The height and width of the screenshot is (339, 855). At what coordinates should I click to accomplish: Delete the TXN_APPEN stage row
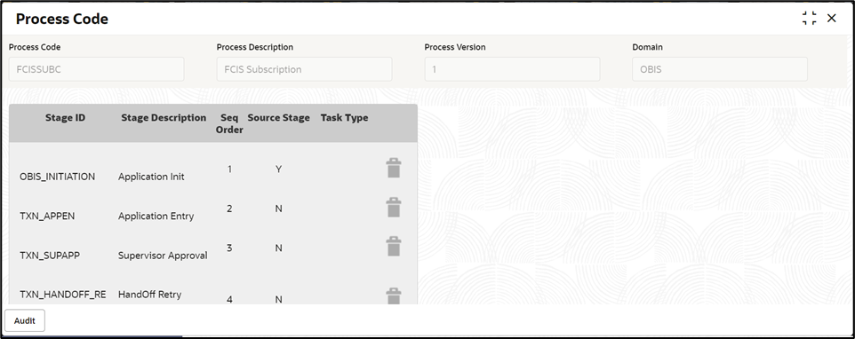393,208
